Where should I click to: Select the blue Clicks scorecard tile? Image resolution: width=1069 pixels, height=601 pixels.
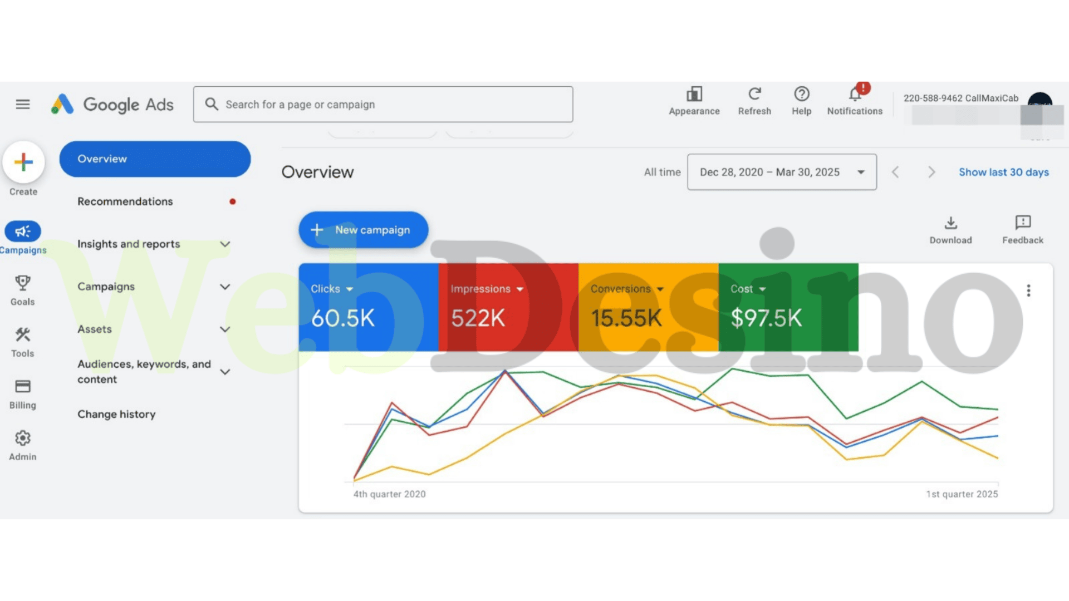point(369,307)
